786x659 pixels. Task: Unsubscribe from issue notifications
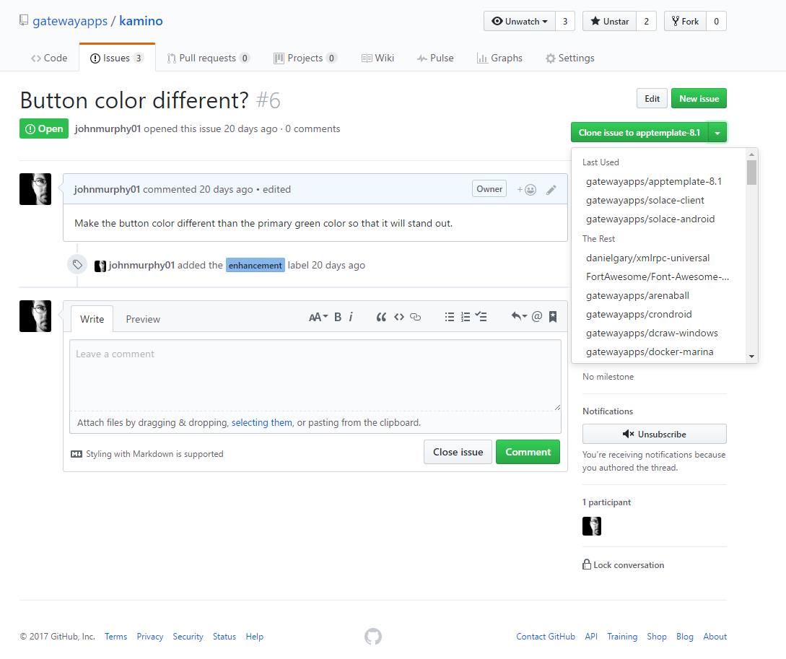(x=654, y=434)
